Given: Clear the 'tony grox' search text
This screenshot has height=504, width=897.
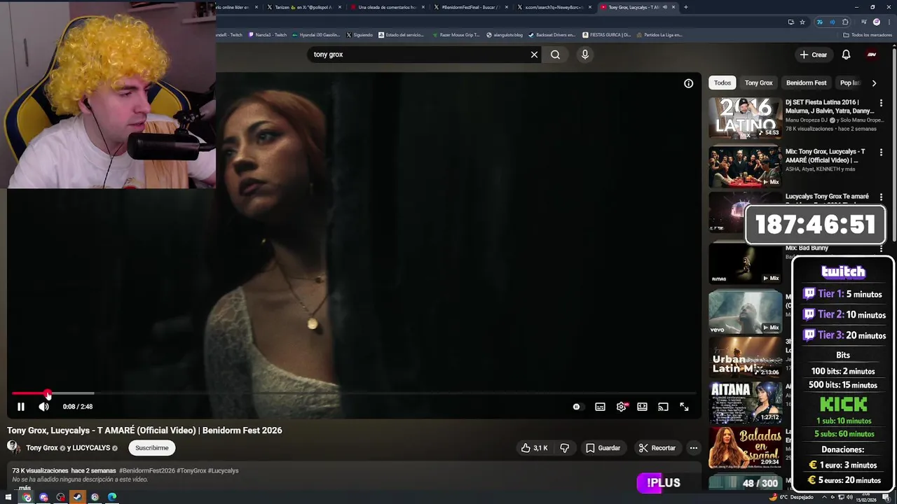Looking at the screenshot, I should (x=534, y=55).
